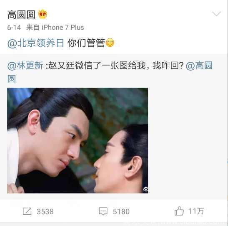228x226 pixels.
Task: Tap the repost share icon
Action: point(27,211)
